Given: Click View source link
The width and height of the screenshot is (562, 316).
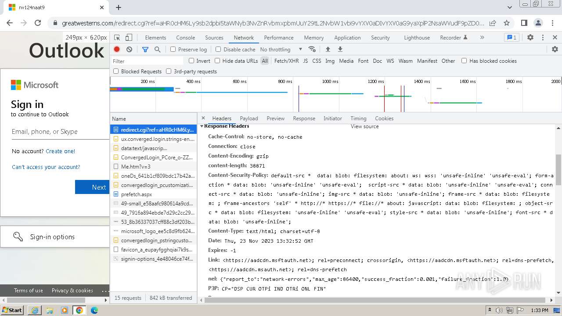Looking at the screenshot, I should [364, 126].
